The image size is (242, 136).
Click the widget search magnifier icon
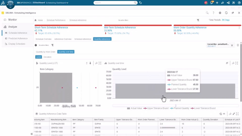(x=207, y=13)
